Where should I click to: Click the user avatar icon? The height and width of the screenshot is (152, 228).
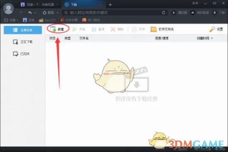tap(8, 9)
